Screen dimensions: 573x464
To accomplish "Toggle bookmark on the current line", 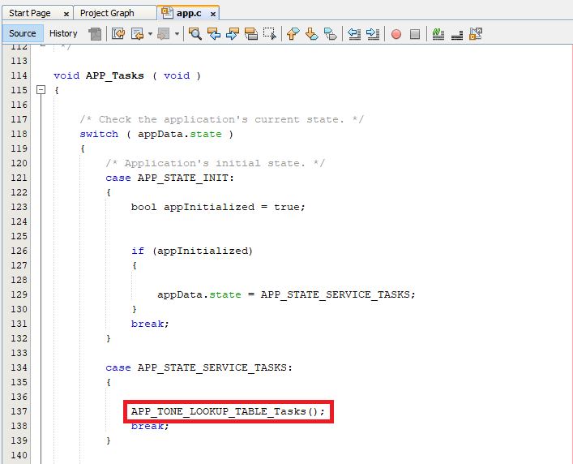I will click(330, 33).
